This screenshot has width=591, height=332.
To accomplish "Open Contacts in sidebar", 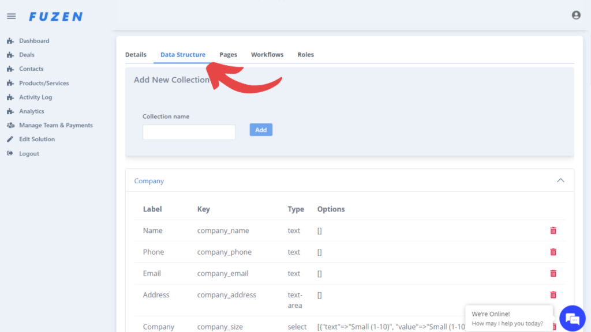I will point(31,69).
